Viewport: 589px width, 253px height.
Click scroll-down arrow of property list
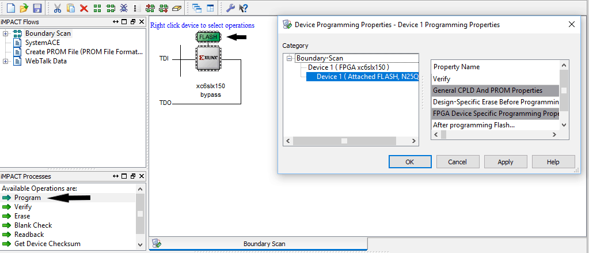pyautogui.click(x=564, y=124)
